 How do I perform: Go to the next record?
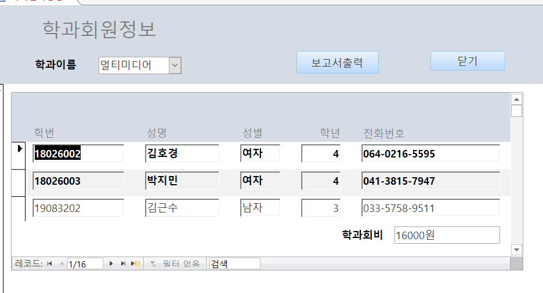click(x=111, y=263)
